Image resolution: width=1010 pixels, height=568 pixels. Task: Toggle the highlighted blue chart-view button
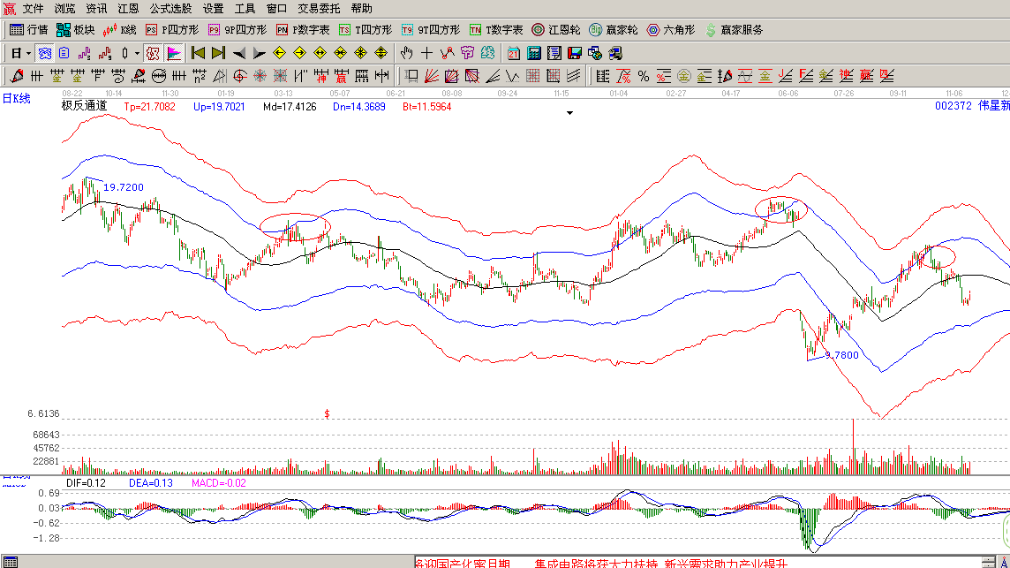coord(45,53)
